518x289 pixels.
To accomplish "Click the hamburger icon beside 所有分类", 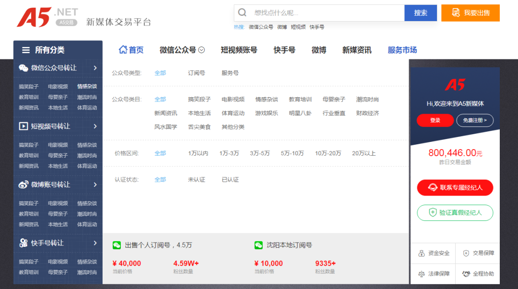I will point(26,50).
